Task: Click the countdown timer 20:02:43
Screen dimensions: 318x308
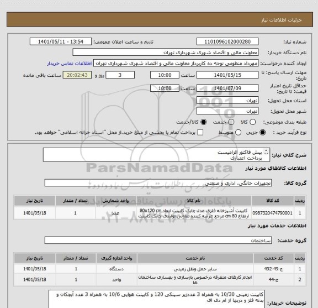Action: coord(77,75)
